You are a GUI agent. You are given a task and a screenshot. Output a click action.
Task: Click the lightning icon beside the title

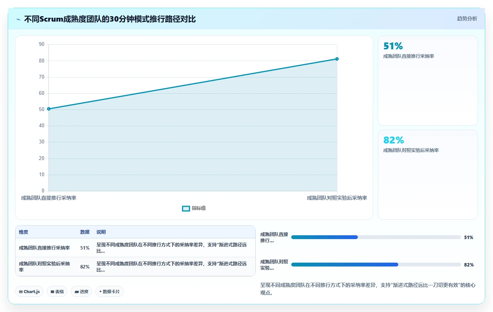pyautogui.click(x=18, y=19)
